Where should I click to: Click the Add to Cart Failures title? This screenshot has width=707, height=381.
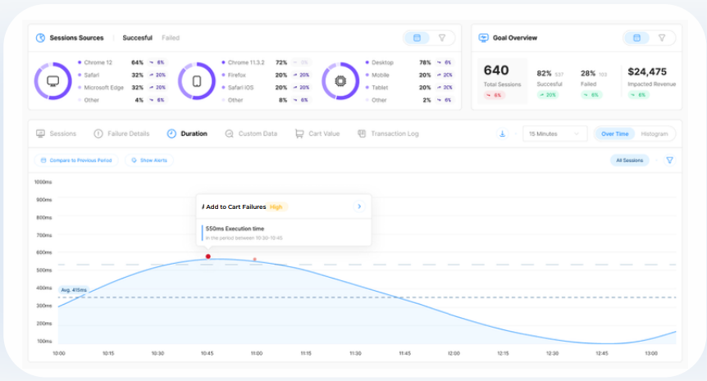236,206
